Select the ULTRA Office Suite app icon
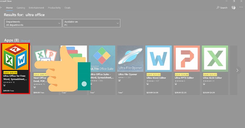 102,58
